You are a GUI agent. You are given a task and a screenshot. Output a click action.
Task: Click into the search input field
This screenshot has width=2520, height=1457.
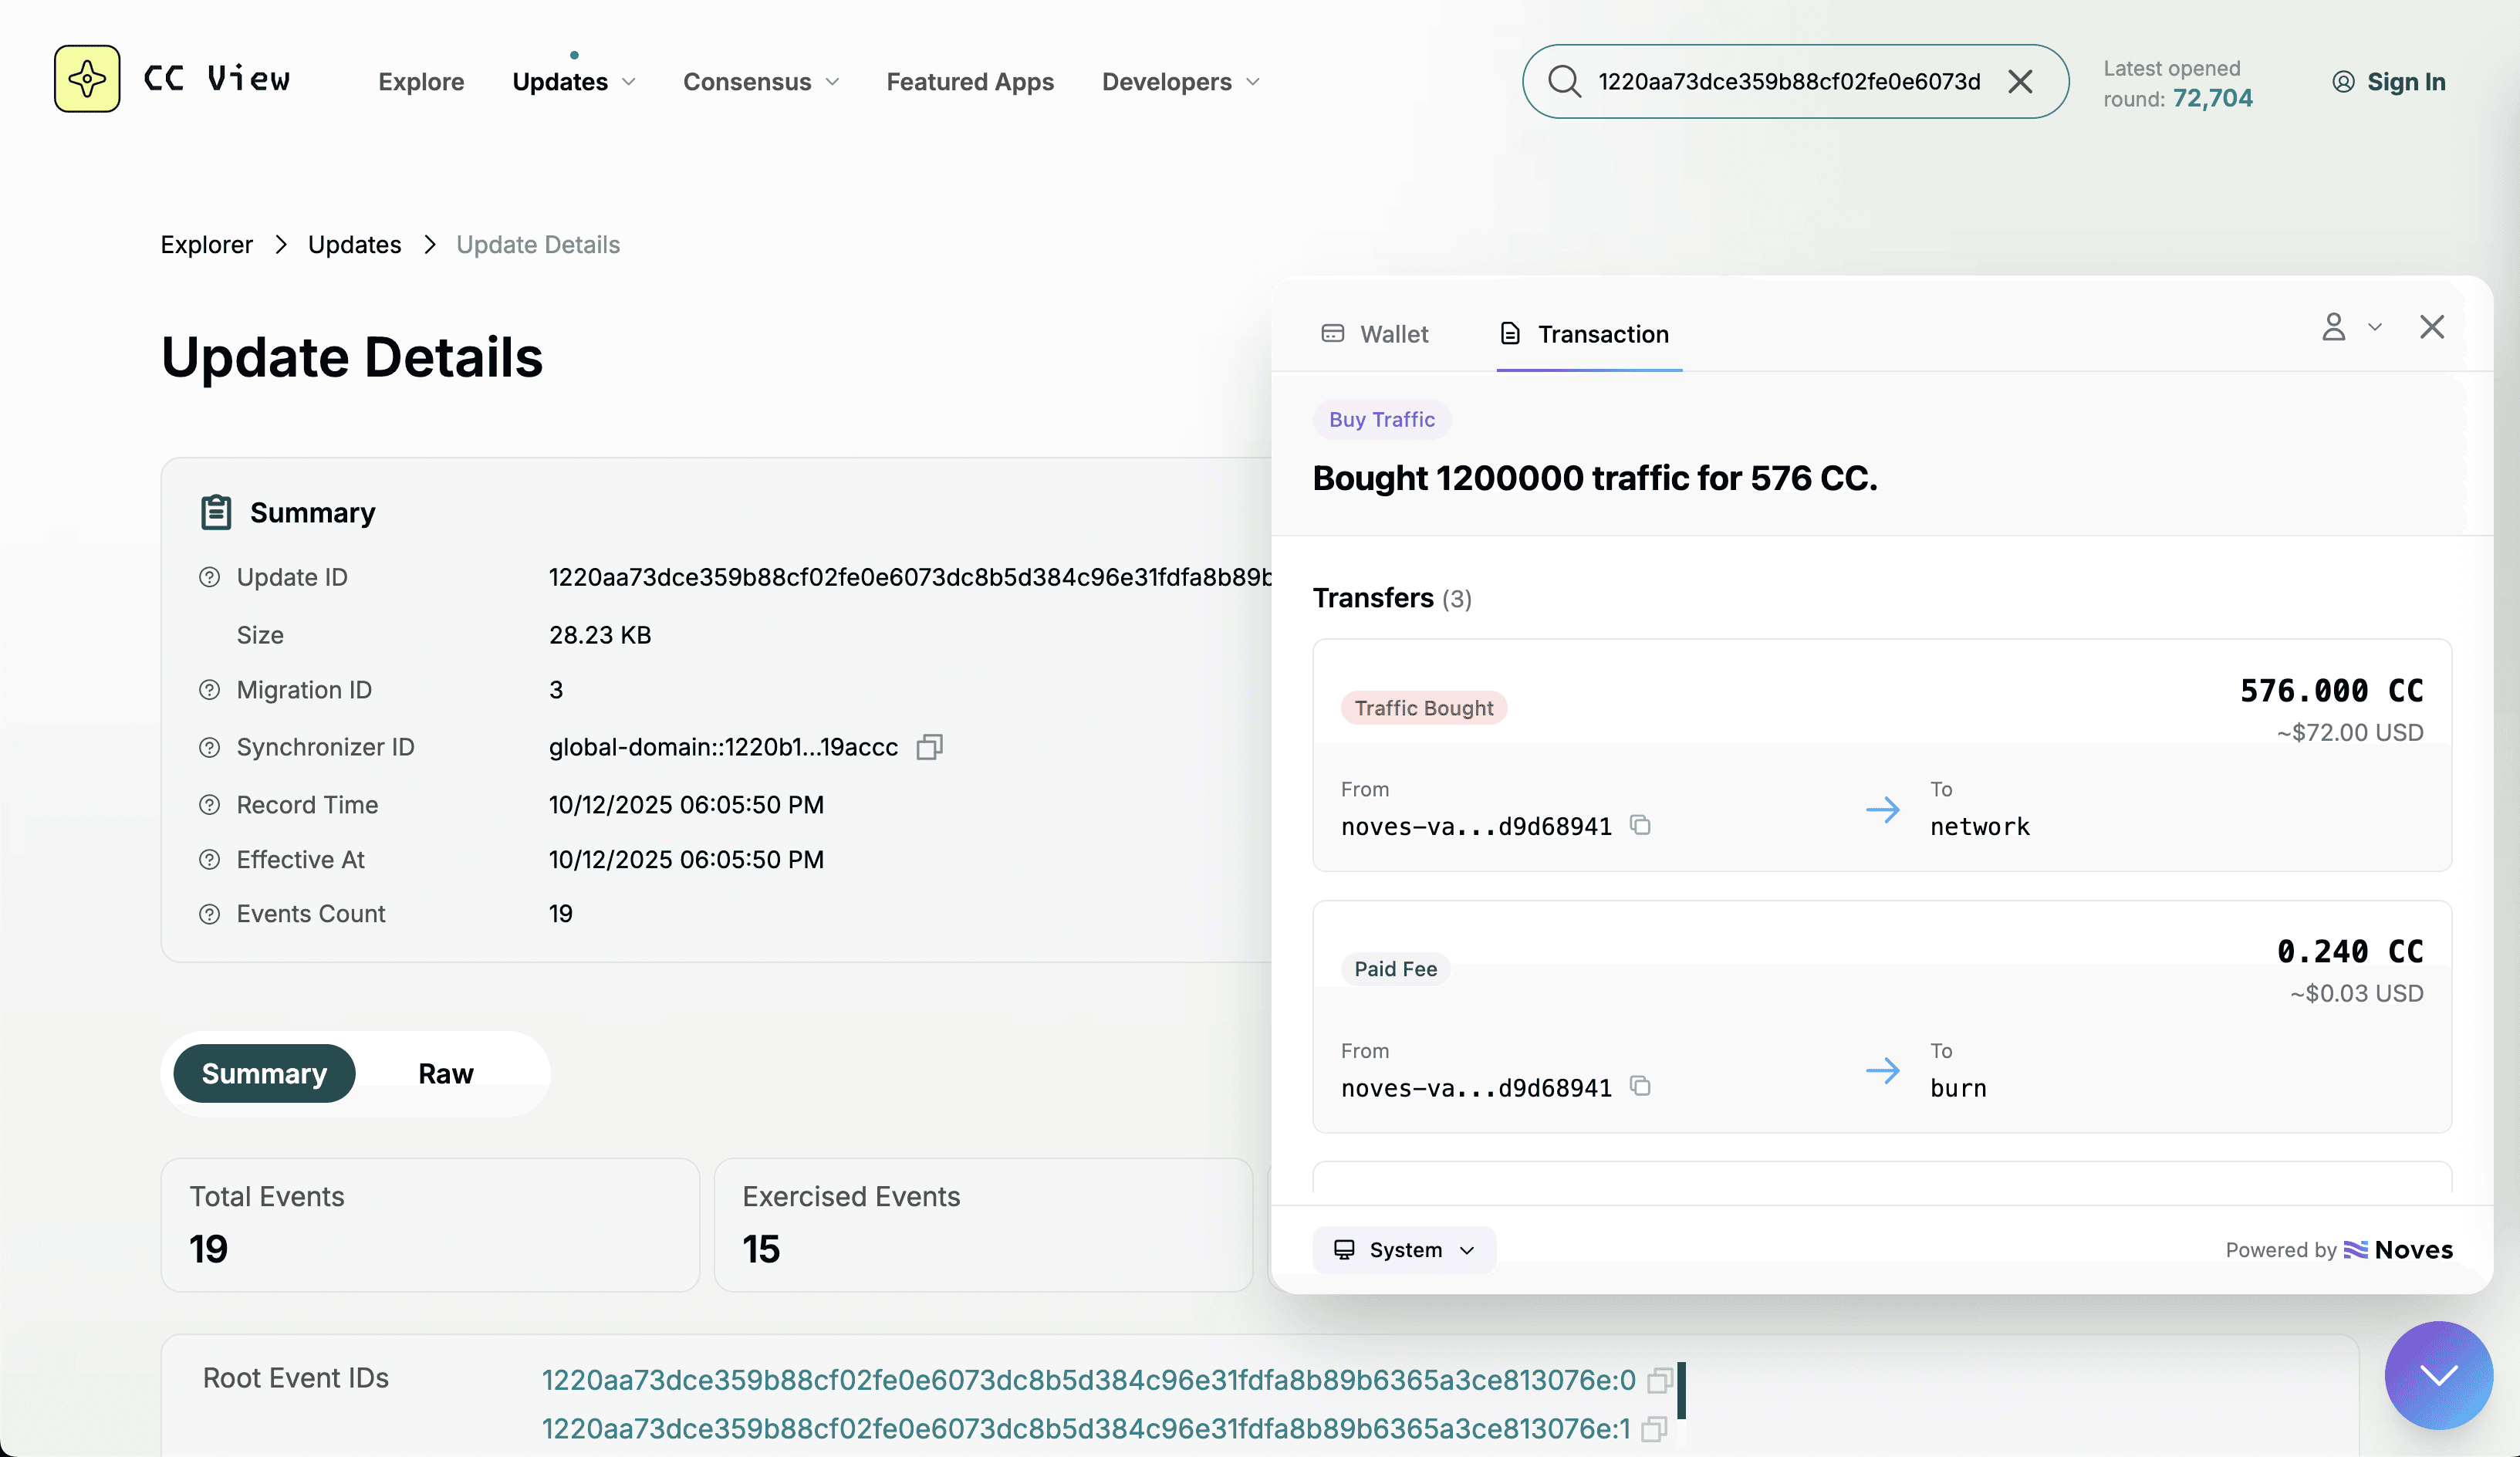[1788, 81]
